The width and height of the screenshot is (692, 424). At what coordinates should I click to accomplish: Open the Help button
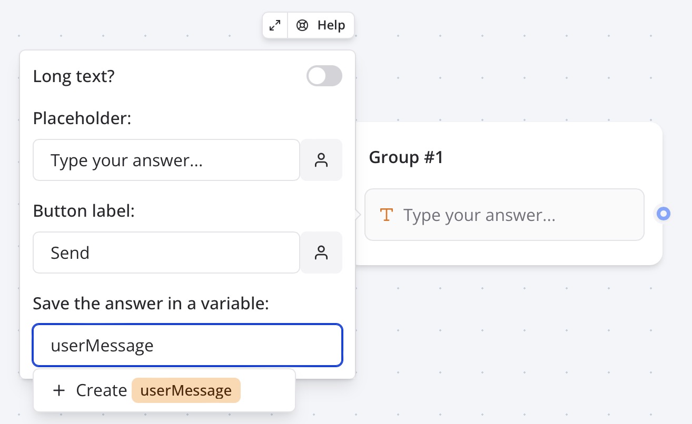pyautogui.click(x=321, y=25)
